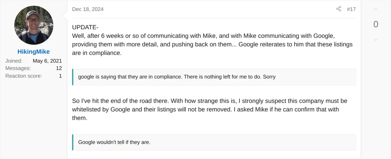
Task: Upvote the post with the up arrow
Action: (x=376, y=10)
